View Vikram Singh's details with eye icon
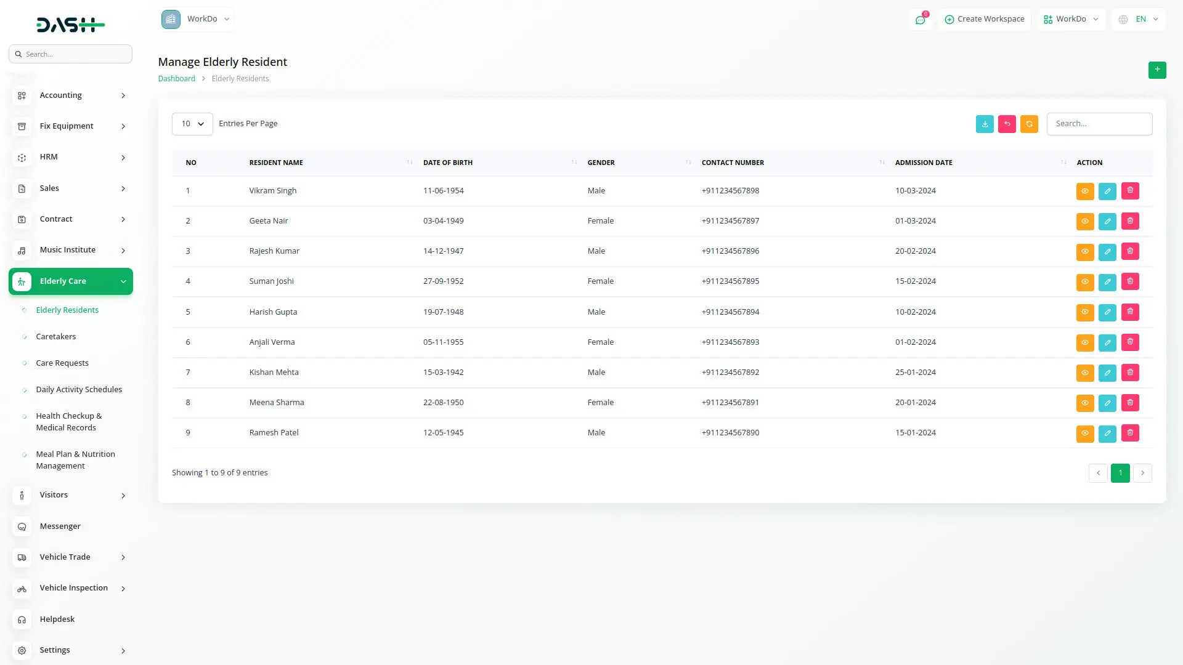 [1085, 191]
